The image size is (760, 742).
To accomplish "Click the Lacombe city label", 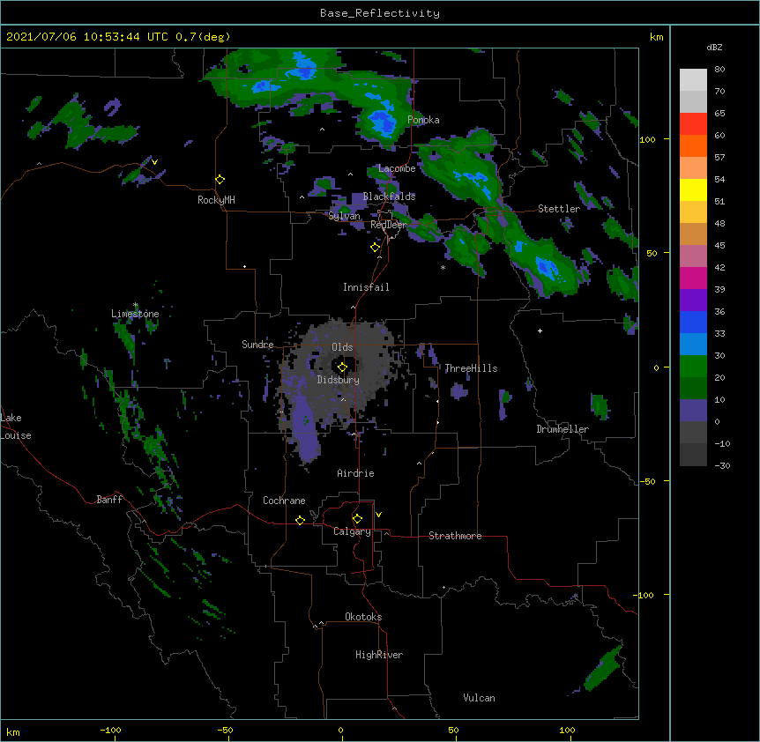I will pyautogui.click(x=397, y=168).
